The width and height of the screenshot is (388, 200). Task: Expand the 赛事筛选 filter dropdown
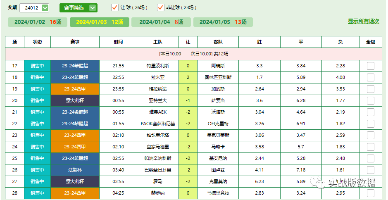(x=79, y=8)
